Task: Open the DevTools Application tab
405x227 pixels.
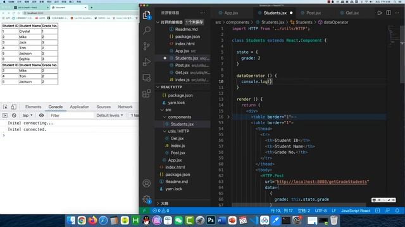Action: tap(80, 107)
